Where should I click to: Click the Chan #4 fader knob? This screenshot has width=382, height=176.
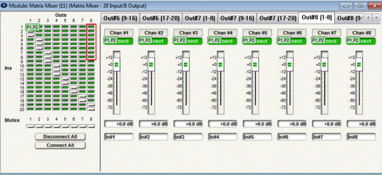(221, 65)
